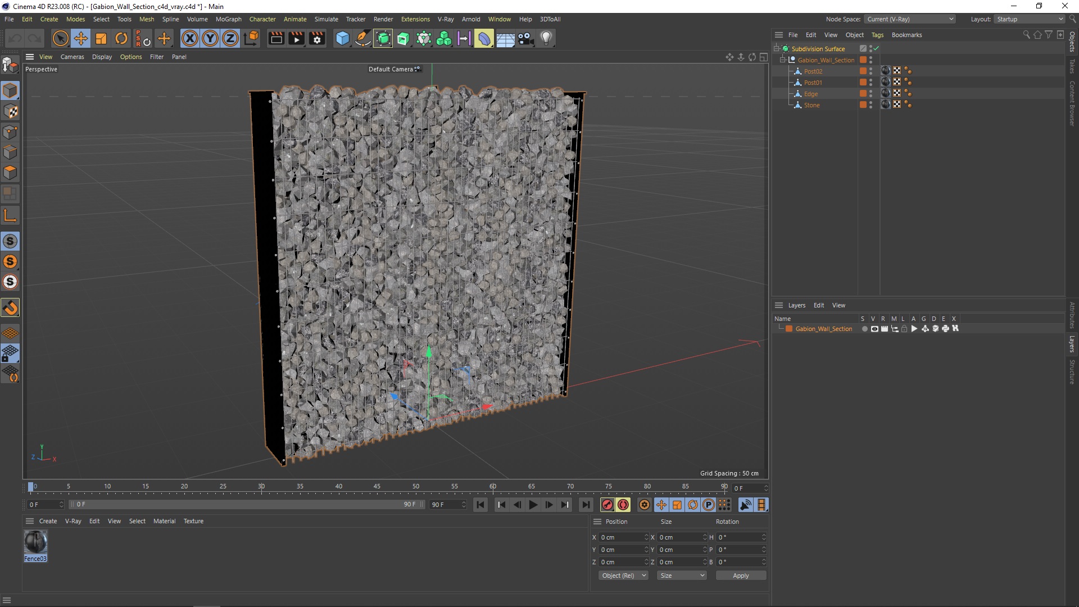The width and height of the screenshot is (1079, 607).
Task: Click timeline frame 45 marker
Action: tap(377, 487)
